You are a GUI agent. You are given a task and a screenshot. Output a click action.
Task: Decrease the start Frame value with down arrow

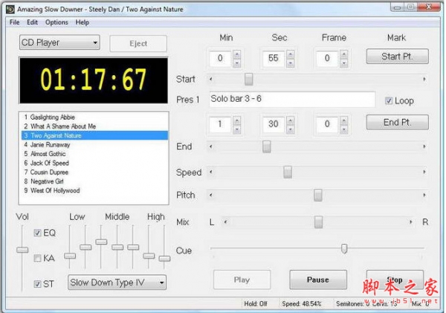click(344, 63)
